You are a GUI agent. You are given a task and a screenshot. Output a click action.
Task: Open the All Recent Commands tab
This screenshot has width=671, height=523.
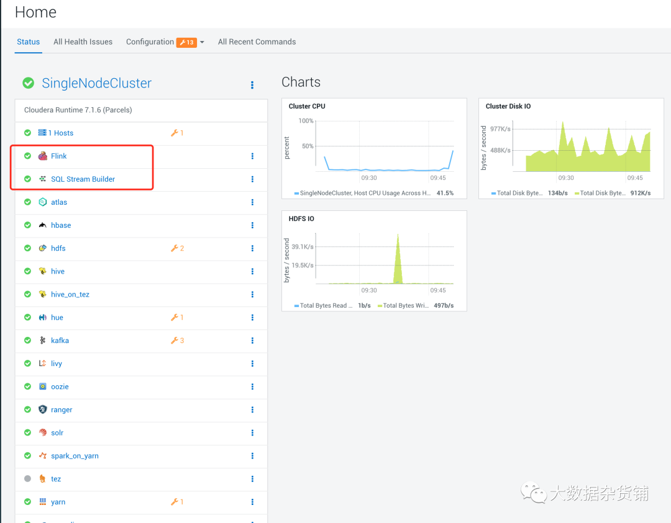click(257, 42)
